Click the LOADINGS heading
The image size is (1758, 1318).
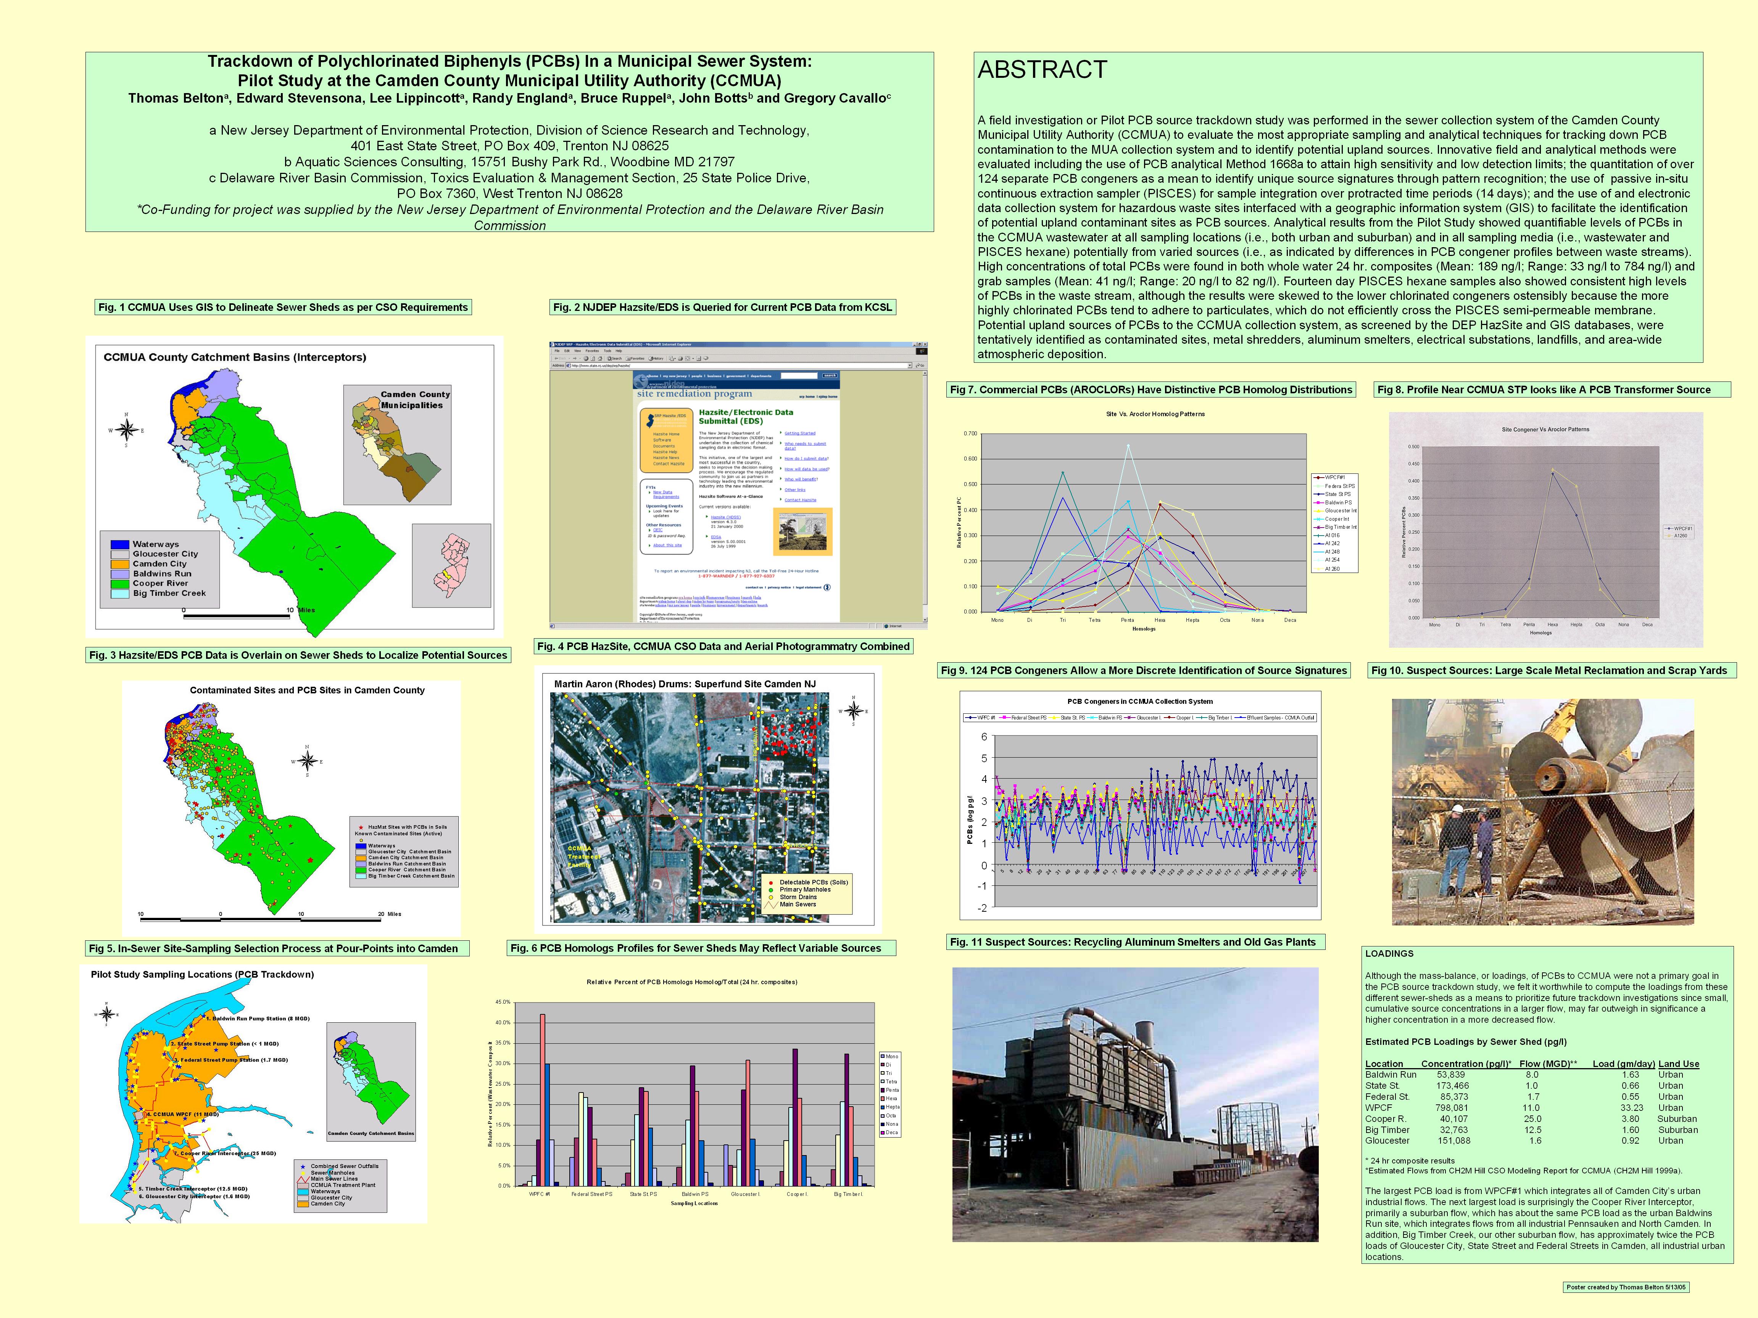point(1389,953)
